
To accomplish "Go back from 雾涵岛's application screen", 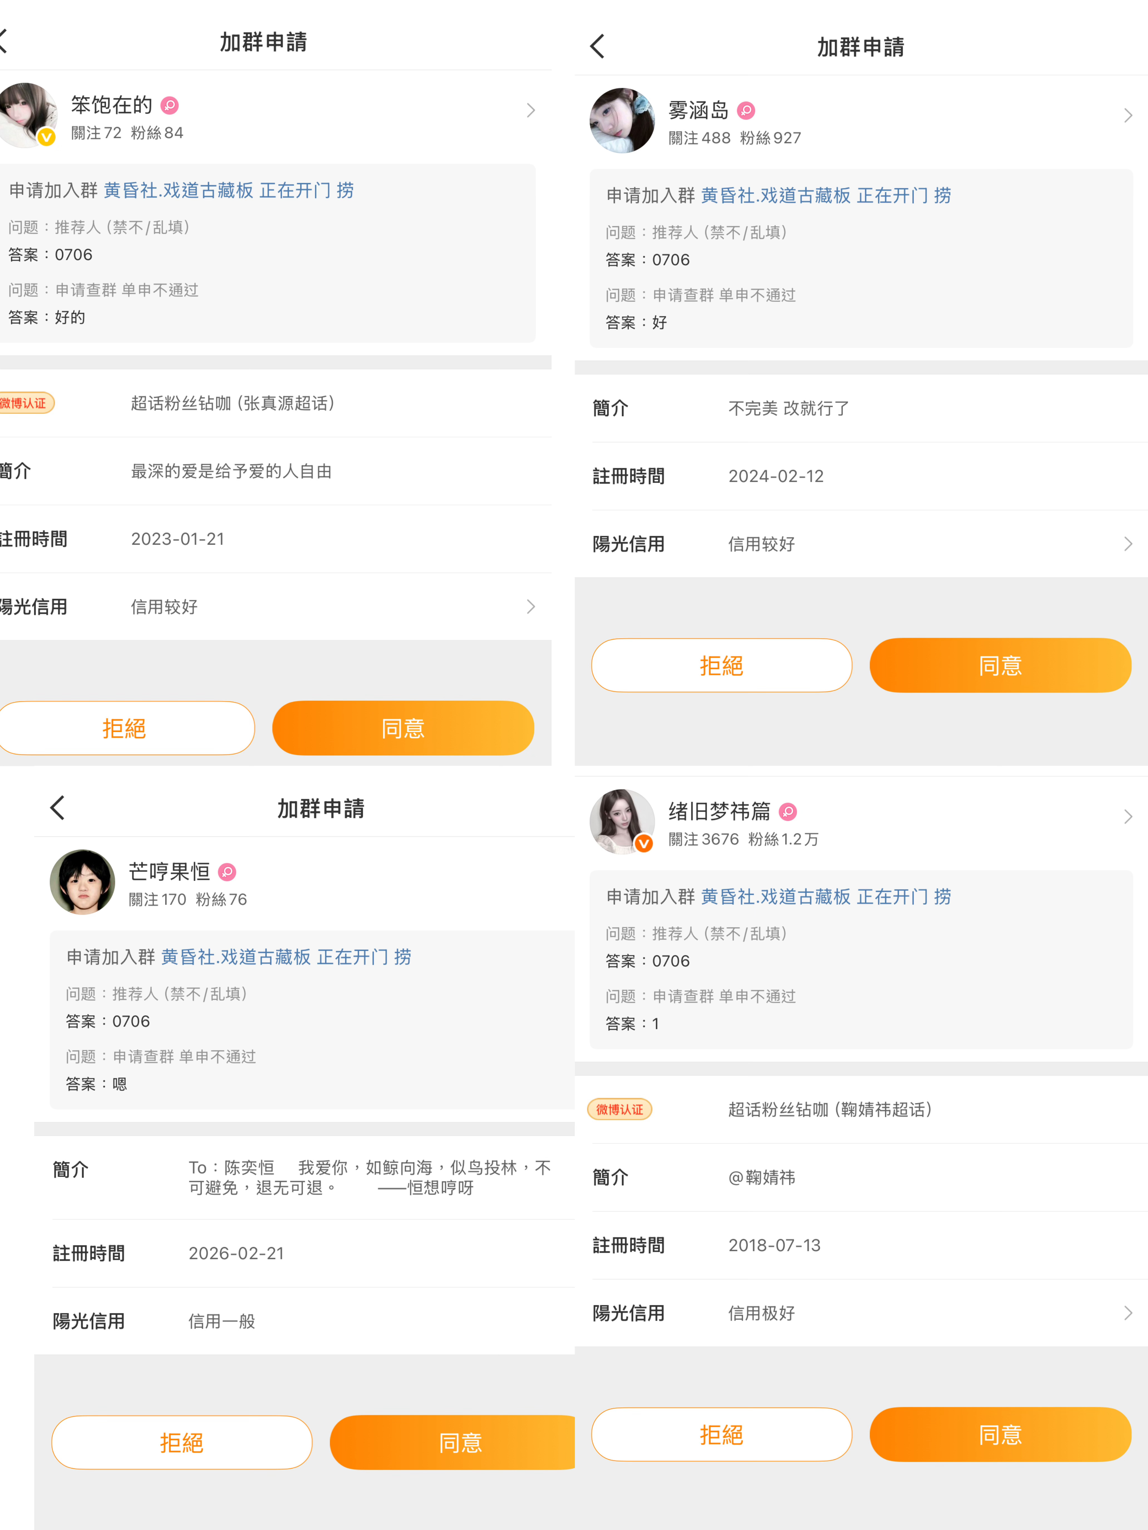I will (597, 46).
